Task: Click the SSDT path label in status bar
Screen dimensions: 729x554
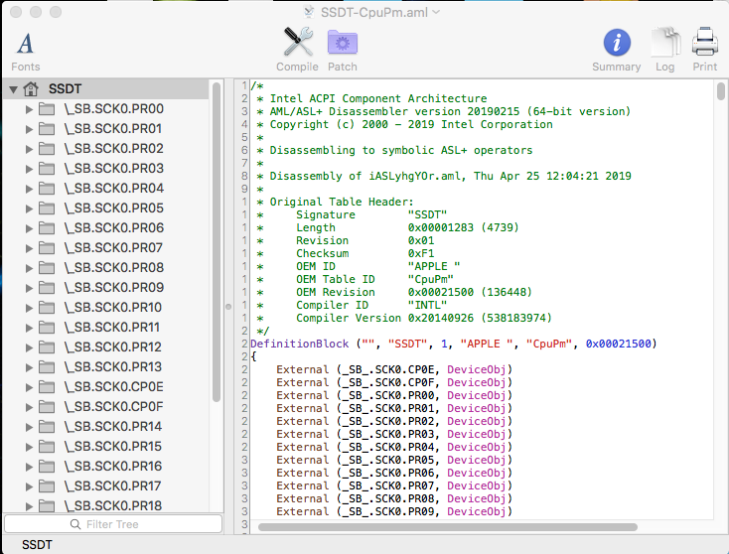Action: pos(37,545)
